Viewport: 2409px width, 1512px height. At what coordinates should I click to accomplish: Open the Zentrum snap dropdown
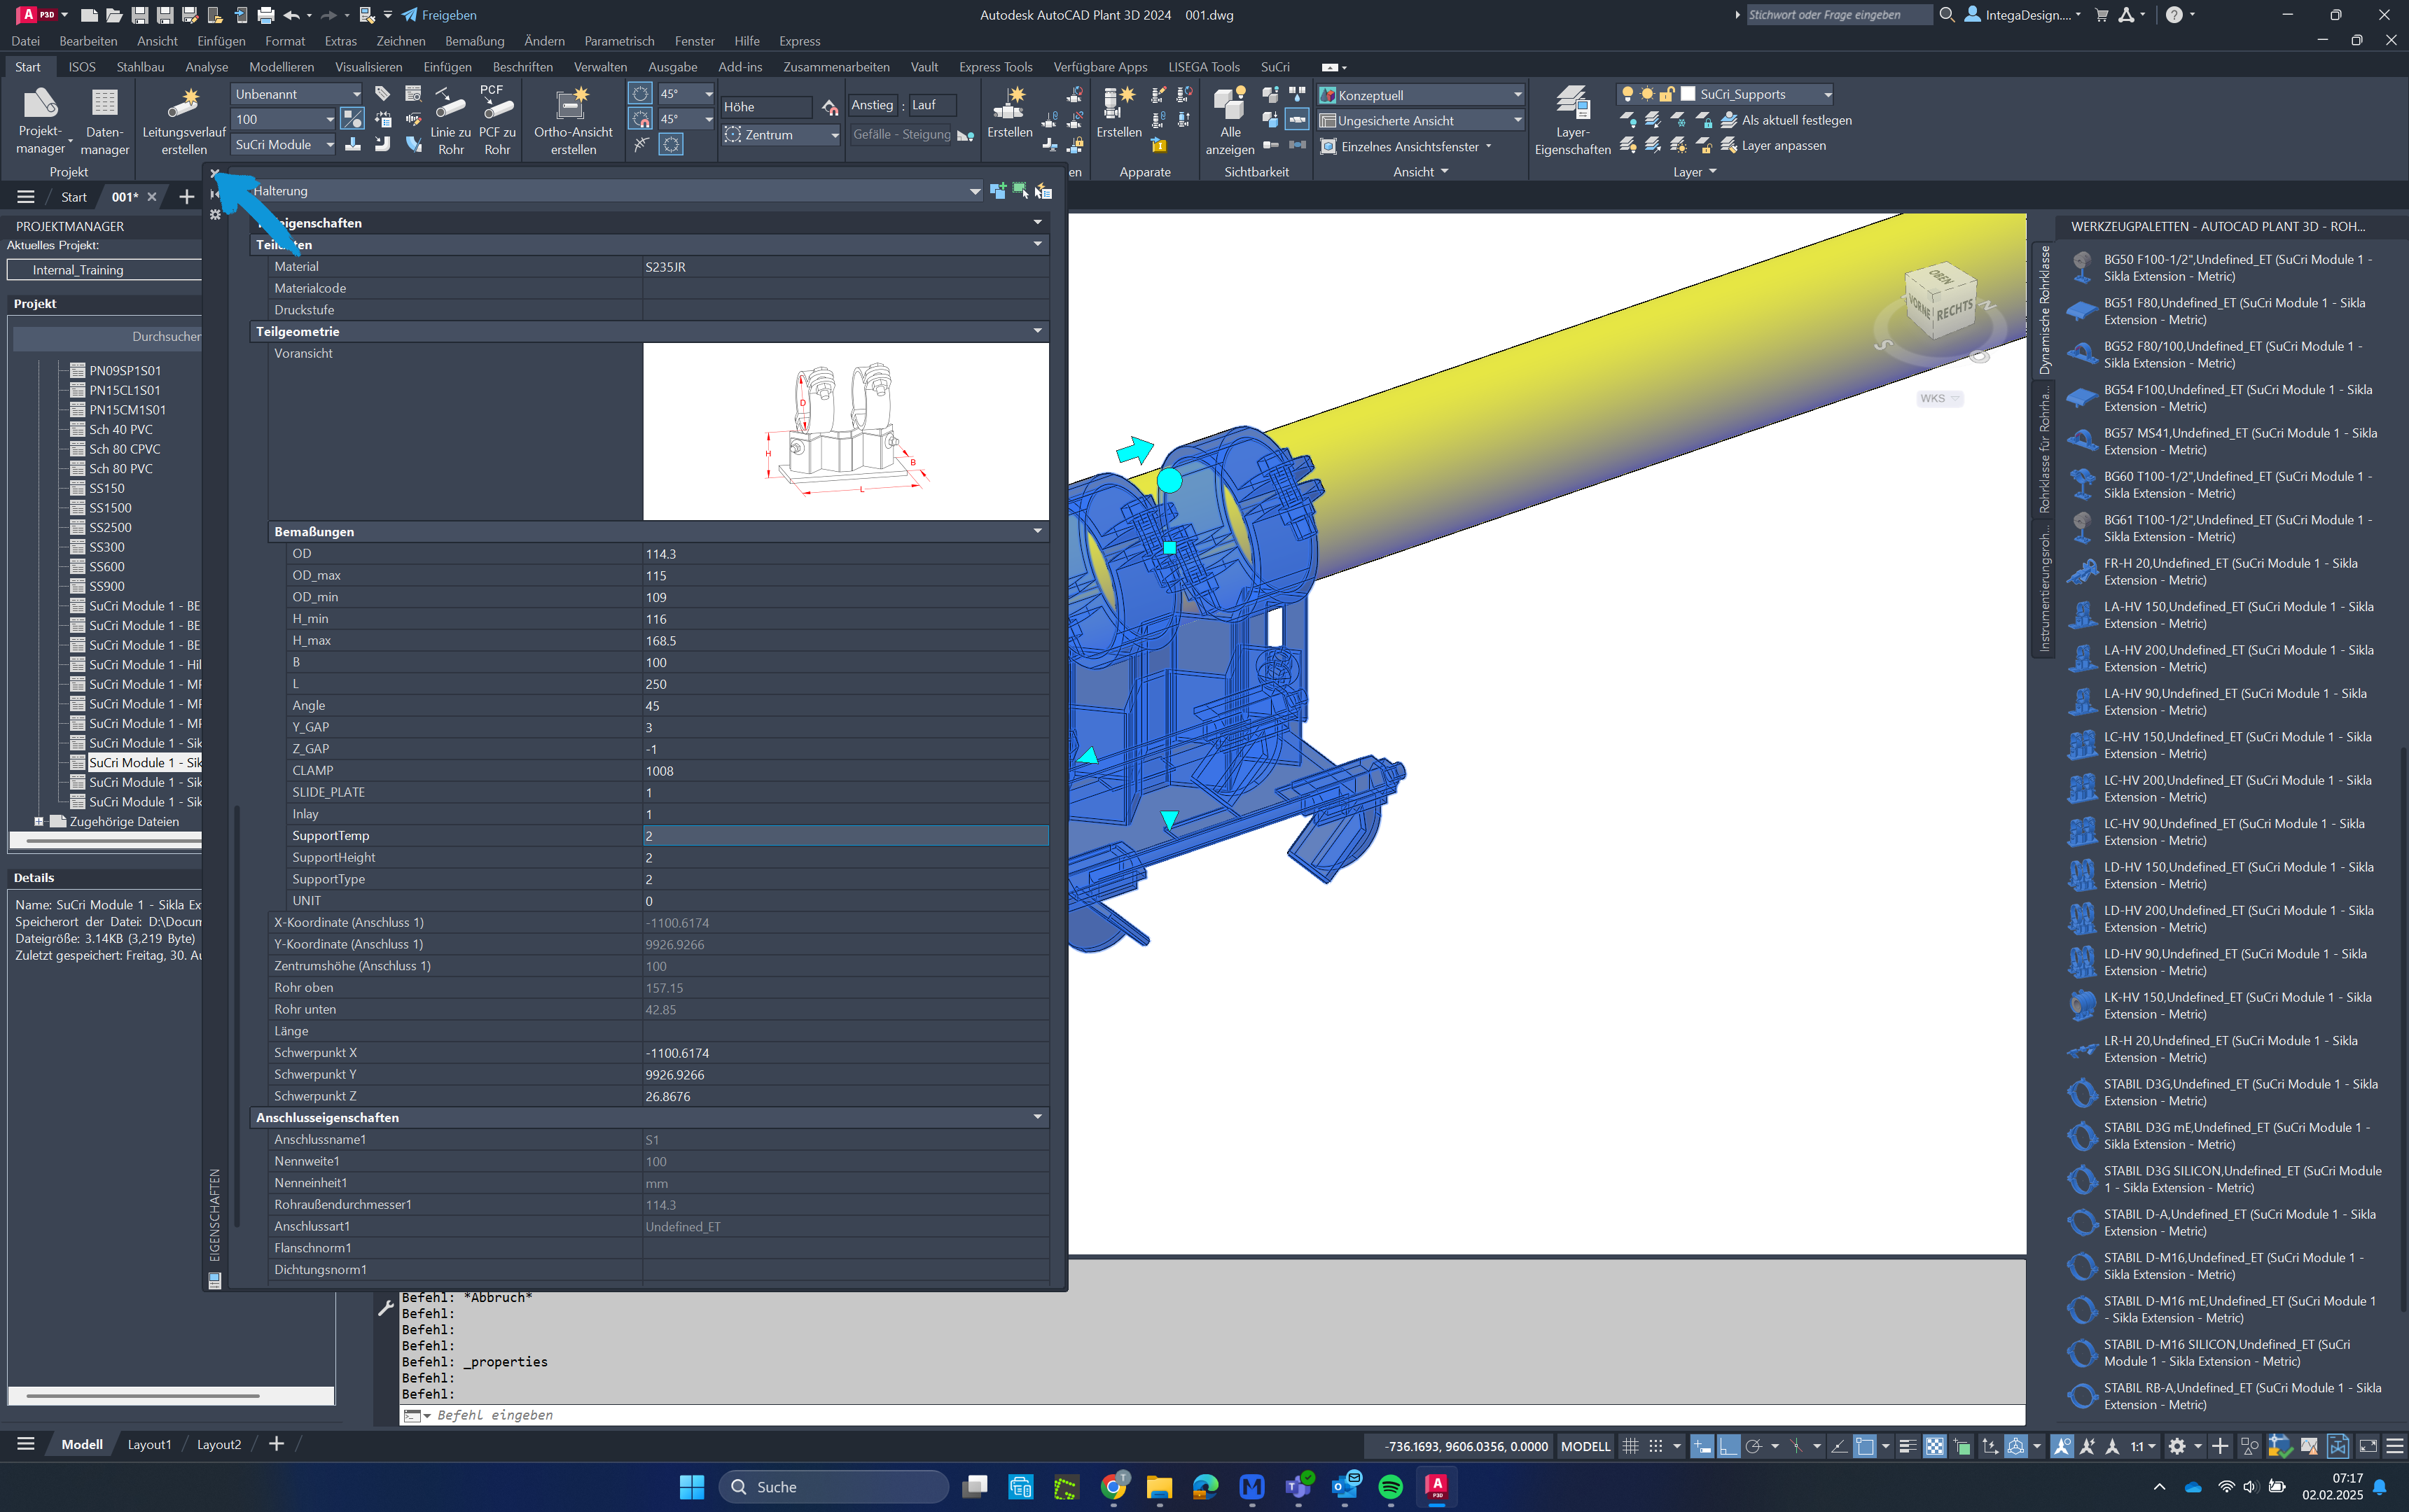(782, 135)
